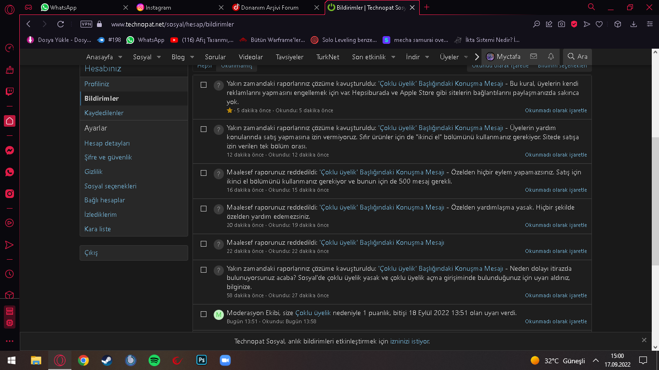This screenshot has height=370, width=659.
Task: Open the Windows notification center icon
Action: pos(643,360)
